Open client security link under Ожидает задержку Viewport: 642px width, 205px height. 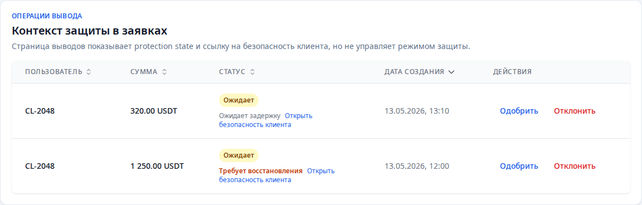[x=266, y=120]
